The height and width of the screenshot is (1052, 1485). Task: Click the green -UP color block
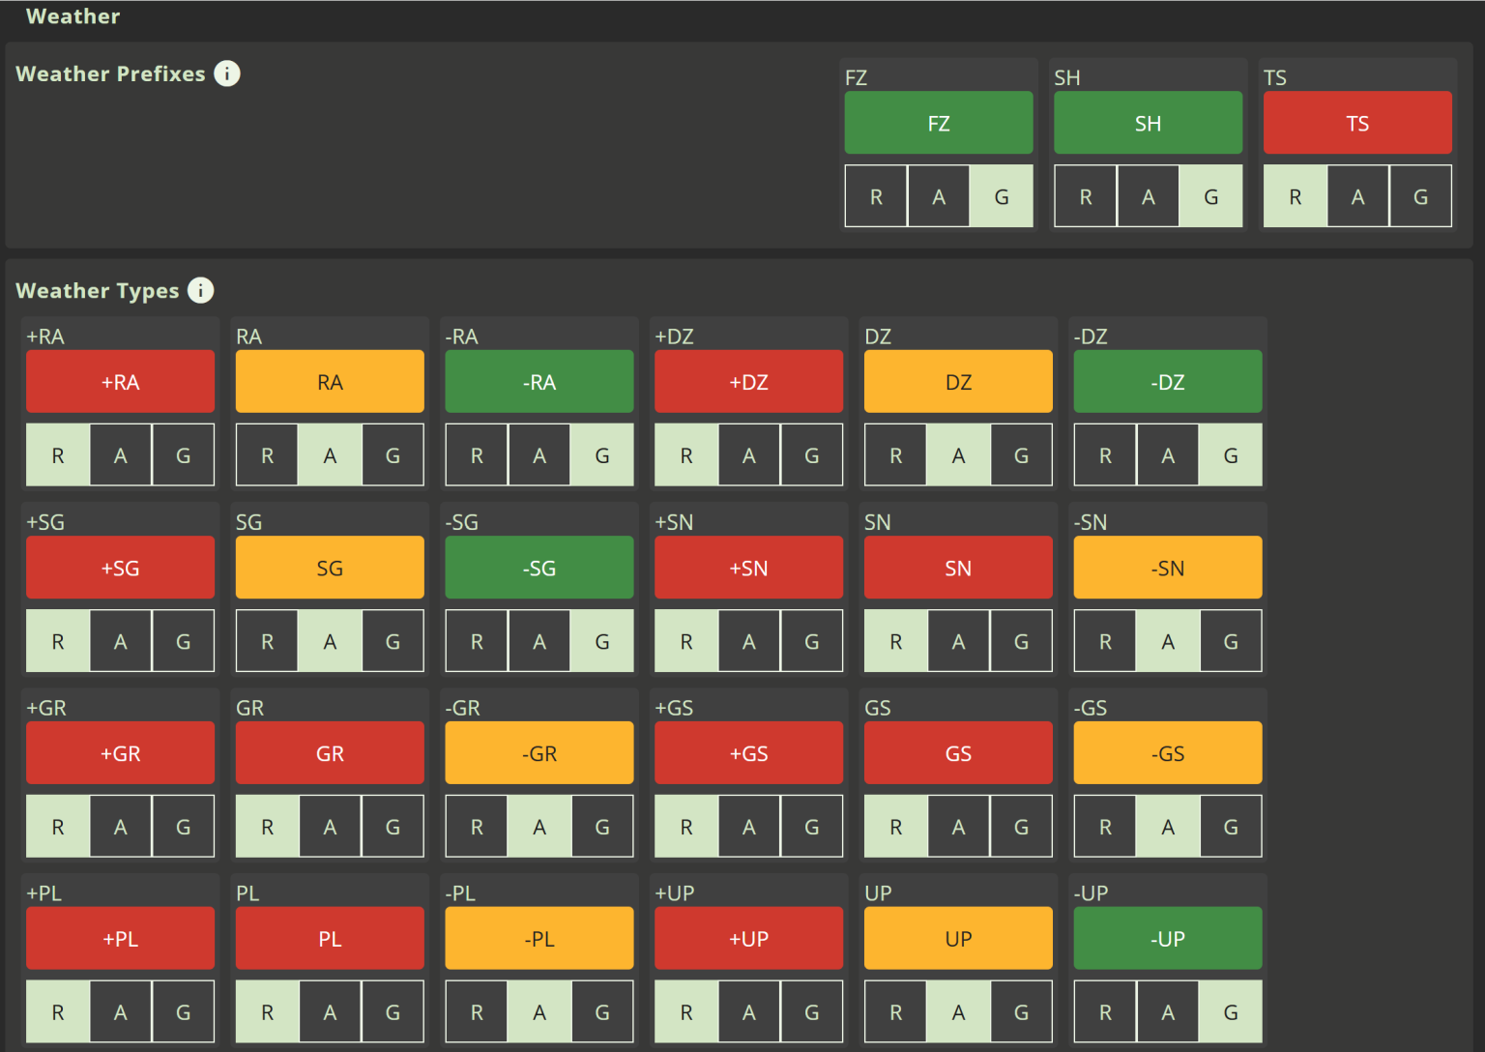(1167, 938)
